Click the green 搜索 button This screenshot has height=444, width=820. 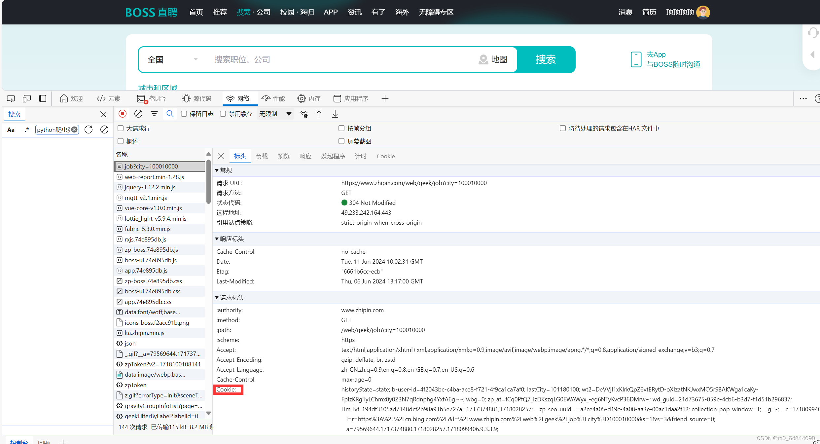[546, 59]
